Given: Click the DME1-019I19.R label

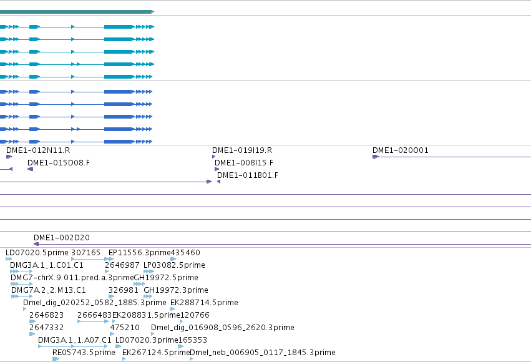Looking at the screenshot, I should point(242,150).
